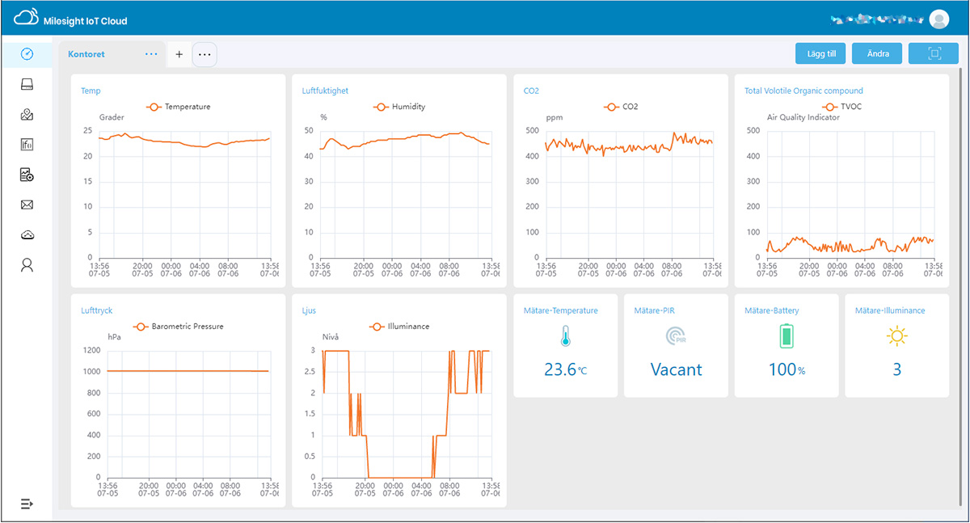Toggle the Humidity legend series
This screenshot has height=523, width=970.
pos(399,107)
